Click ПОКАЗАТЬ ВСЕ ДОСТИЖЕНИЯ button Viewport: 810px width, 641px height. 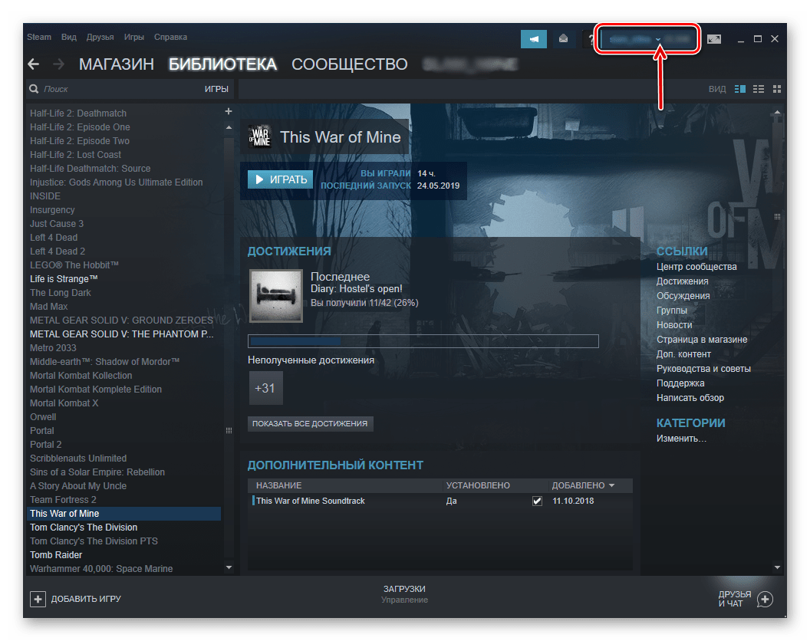(310, 423)
